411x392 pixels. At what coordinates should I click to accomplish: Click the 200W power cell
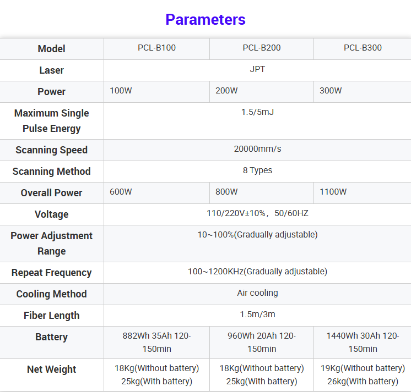pyautogui.click(x=226, y=91)
